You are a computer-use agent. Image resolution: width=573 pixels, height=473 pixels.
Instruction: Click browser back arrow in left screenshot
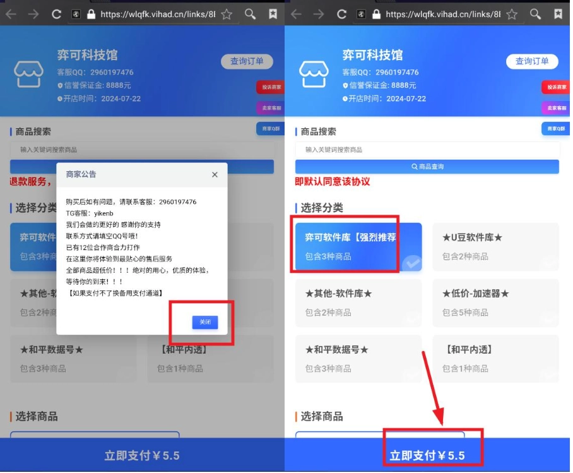[11, 13]
